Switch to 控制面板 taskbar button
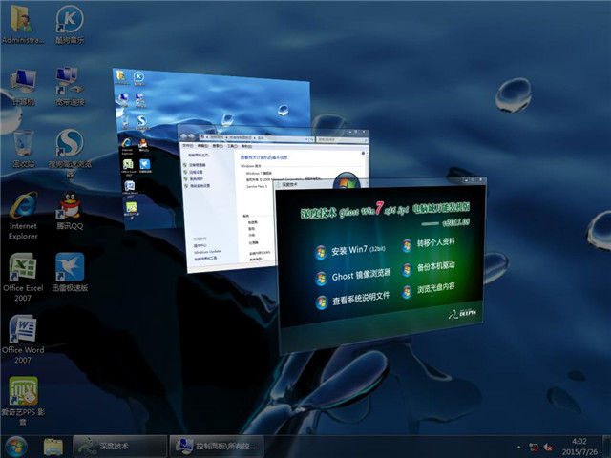The image size is (611, 458). tap(217, 447)
